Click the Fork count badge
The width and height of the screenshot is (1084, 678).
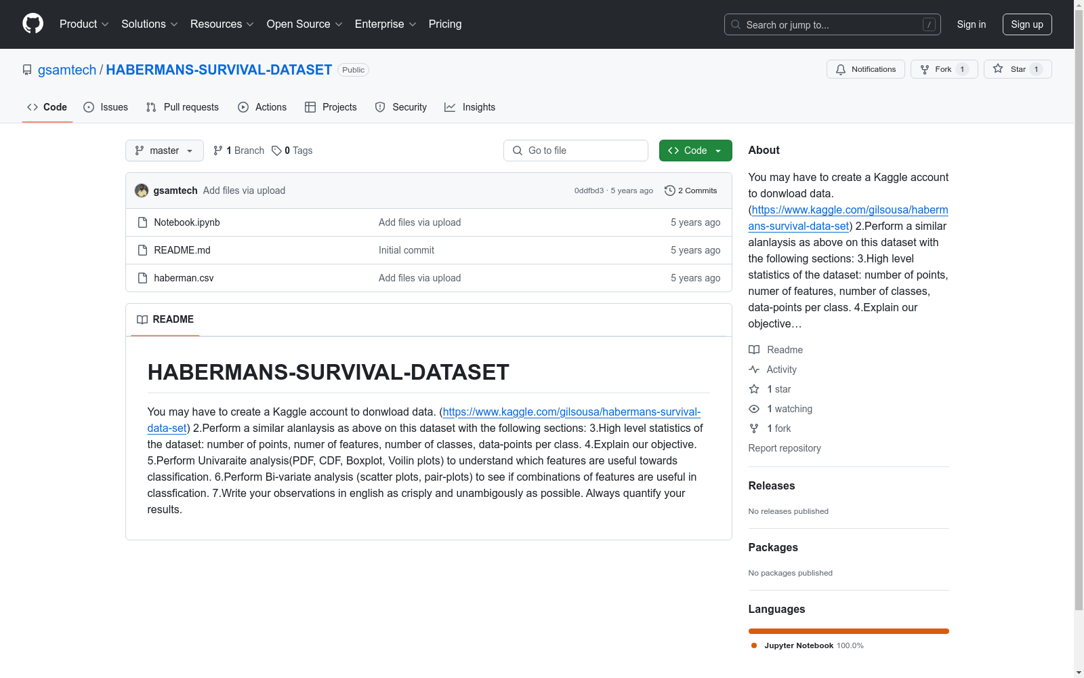click(962, 69)
